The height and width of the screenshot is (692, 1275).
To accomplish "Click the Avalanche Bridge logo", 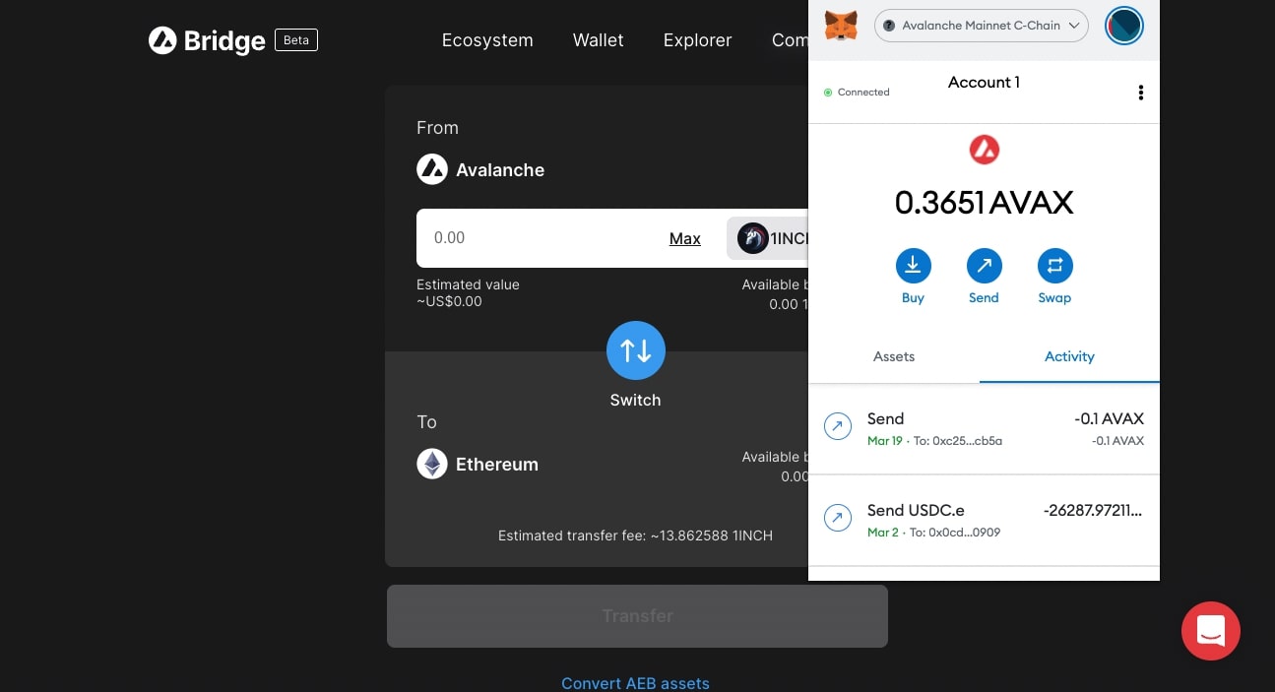I will pos(207,40).
